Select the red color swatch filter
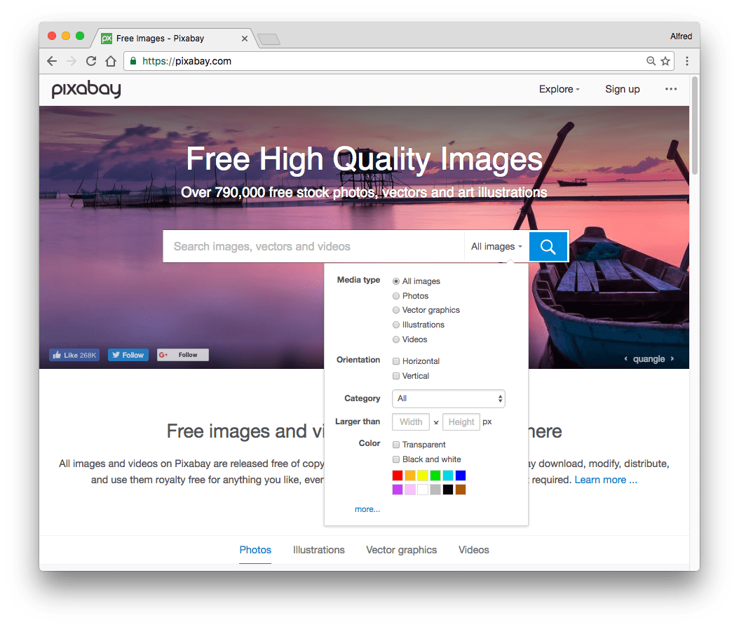 [398, 475]
